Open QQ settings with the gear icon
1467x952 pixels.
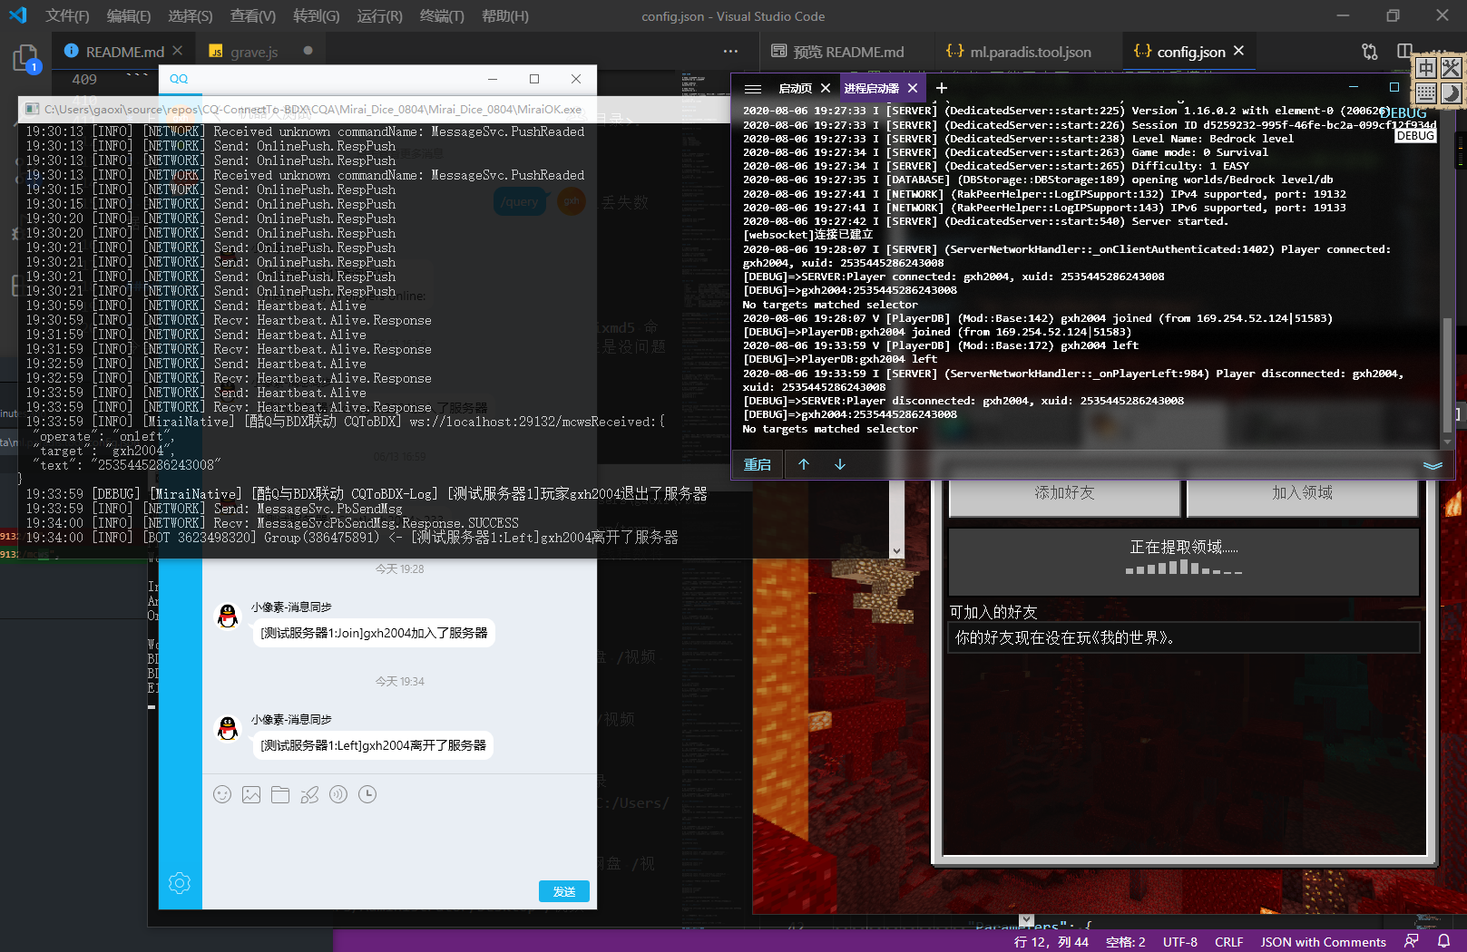click(179, 882)
